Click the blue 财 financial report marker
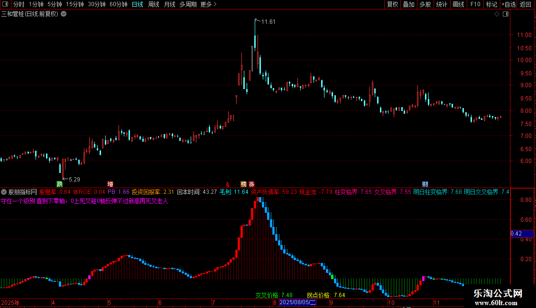This screenshot has height=308, width=536. pyautogui.click(x=425, y=184)
